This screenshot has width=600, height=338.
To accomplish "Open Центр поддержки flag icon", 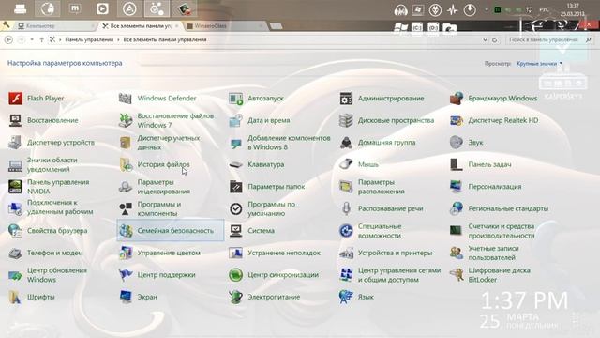I will click(x=126, y=275).
